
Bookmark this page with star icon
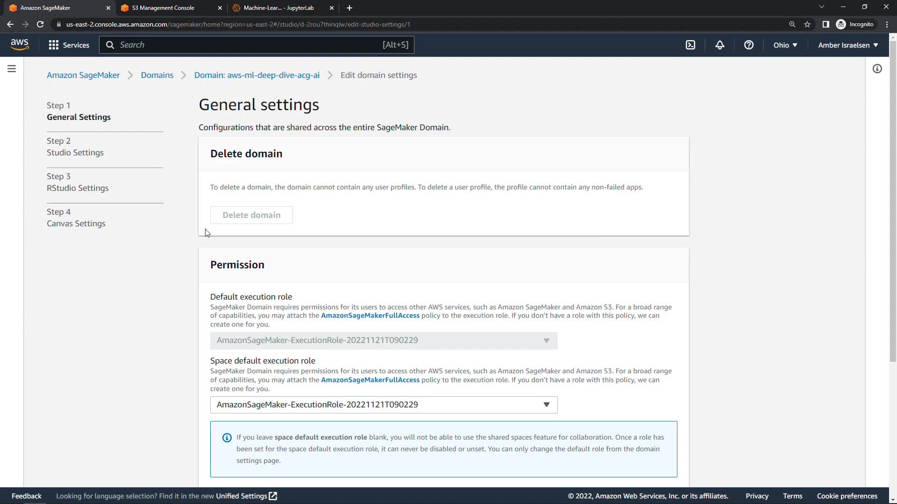click(807, 24)
